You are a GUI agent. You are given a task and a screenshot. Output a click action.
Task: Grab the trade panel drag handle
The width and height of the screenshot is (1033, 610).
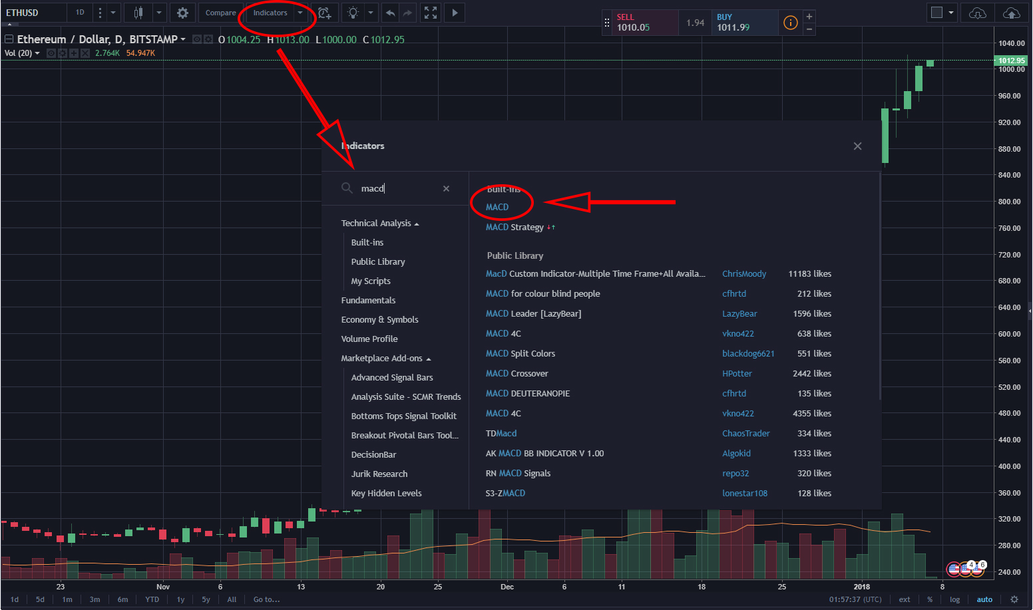click(x=606, y=23)
